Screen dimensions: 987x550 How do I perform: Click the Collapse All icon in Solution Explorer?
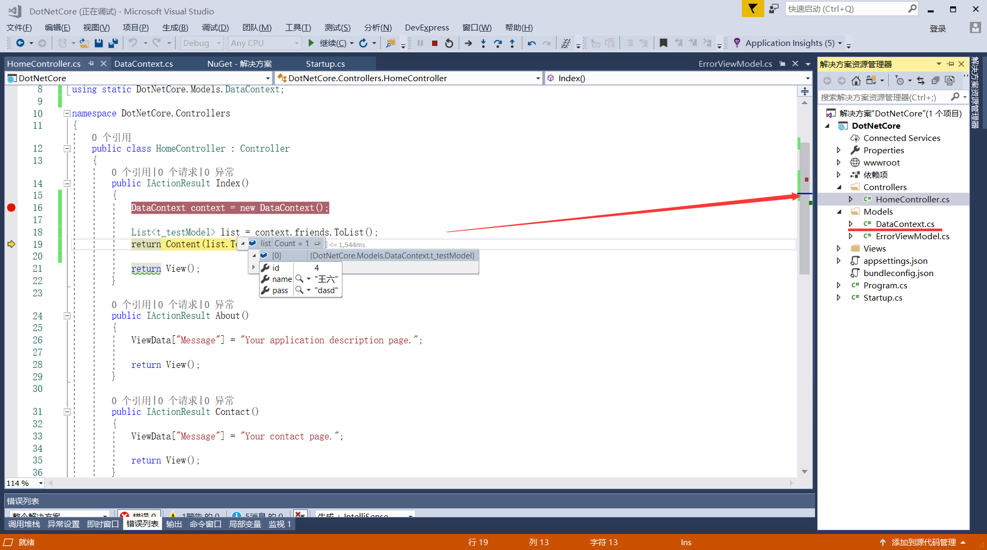pos(935,80)
